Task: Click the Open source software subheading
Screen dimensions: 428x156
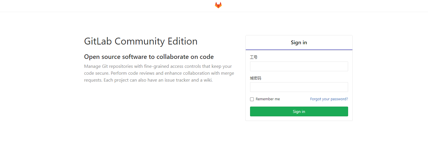Action: pos(149,57)
